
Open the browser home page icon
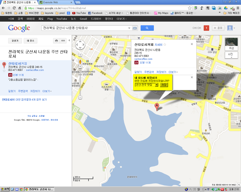pyautogui.click(x=20, y=8)
